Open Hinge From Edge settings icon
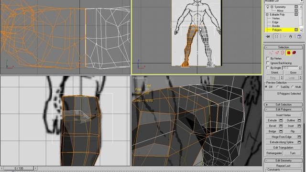The image size is (306, 172). click(x=299, y=137)
